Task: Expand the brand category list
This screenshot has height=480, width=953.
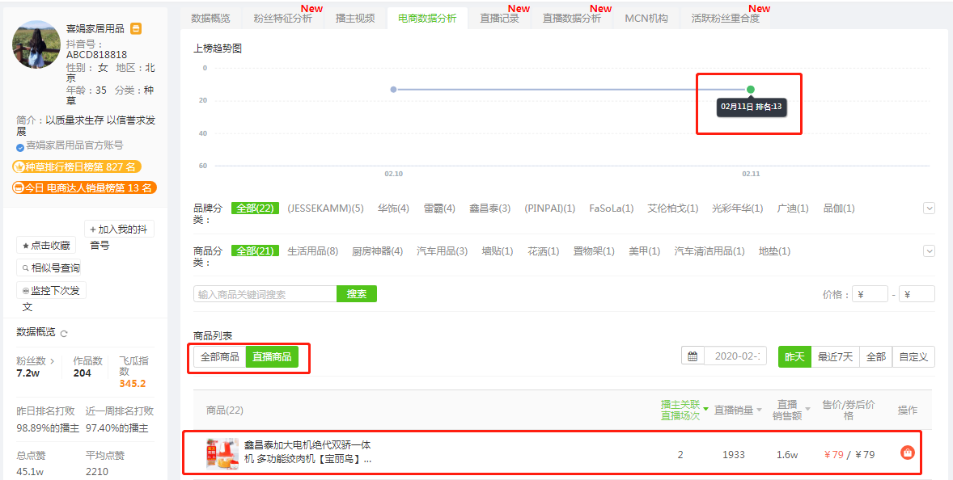Action: coord(929,208)
